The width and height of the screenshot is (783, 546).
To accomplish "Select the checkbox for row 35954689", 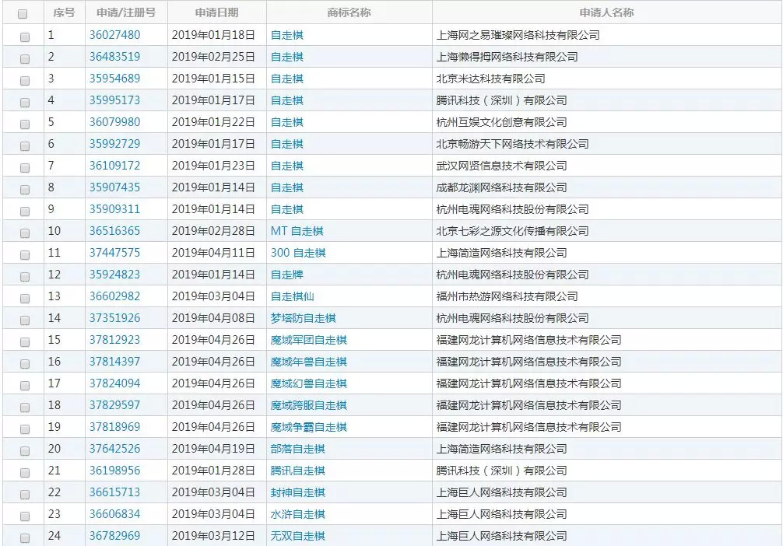I will coord(24,80).
